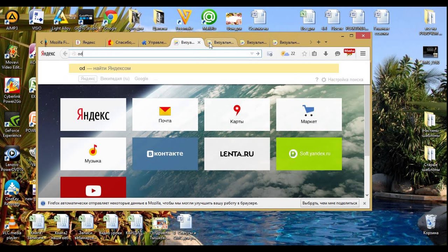Image resolution: width=448 pixels, height=252 pixels.
Task: Open the Google Chrome desktop icon
Action: click(x=110, y=20)
